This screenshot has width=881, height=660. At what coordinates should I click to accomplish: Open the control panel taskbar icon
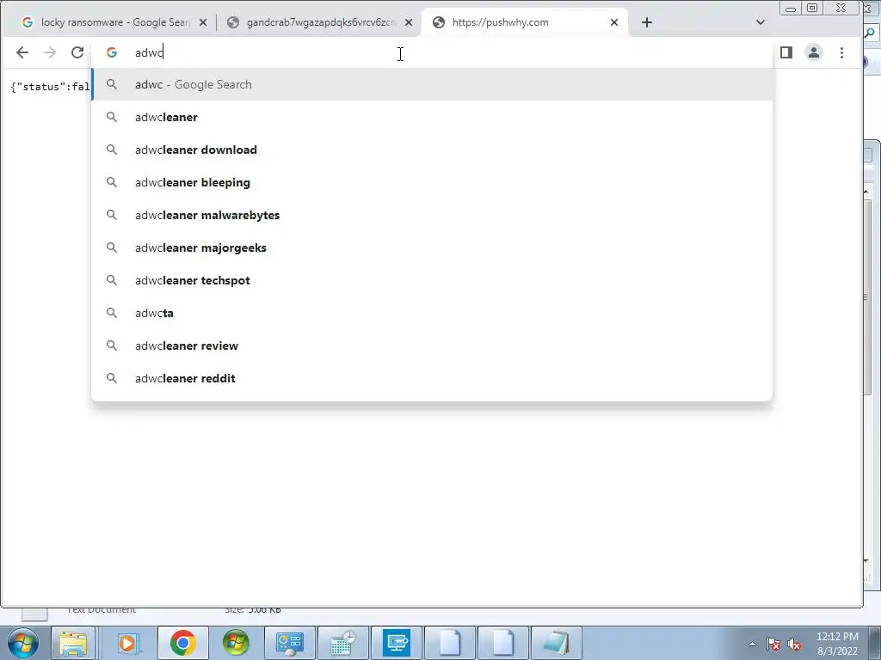click(289, 643)
